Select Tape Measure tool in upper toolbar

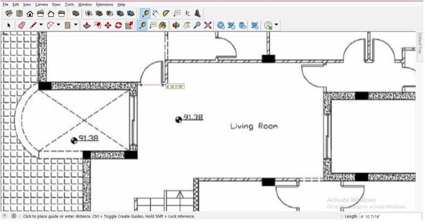click(x=145, y=13)
